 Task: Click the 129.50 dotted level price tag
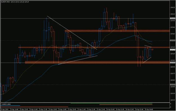pos(173,40)
